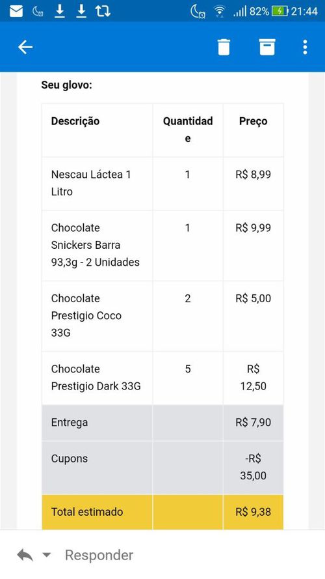Archive the email using box icon
The image size is (325, 579).
pyautogui.click(x=267, y=48)
